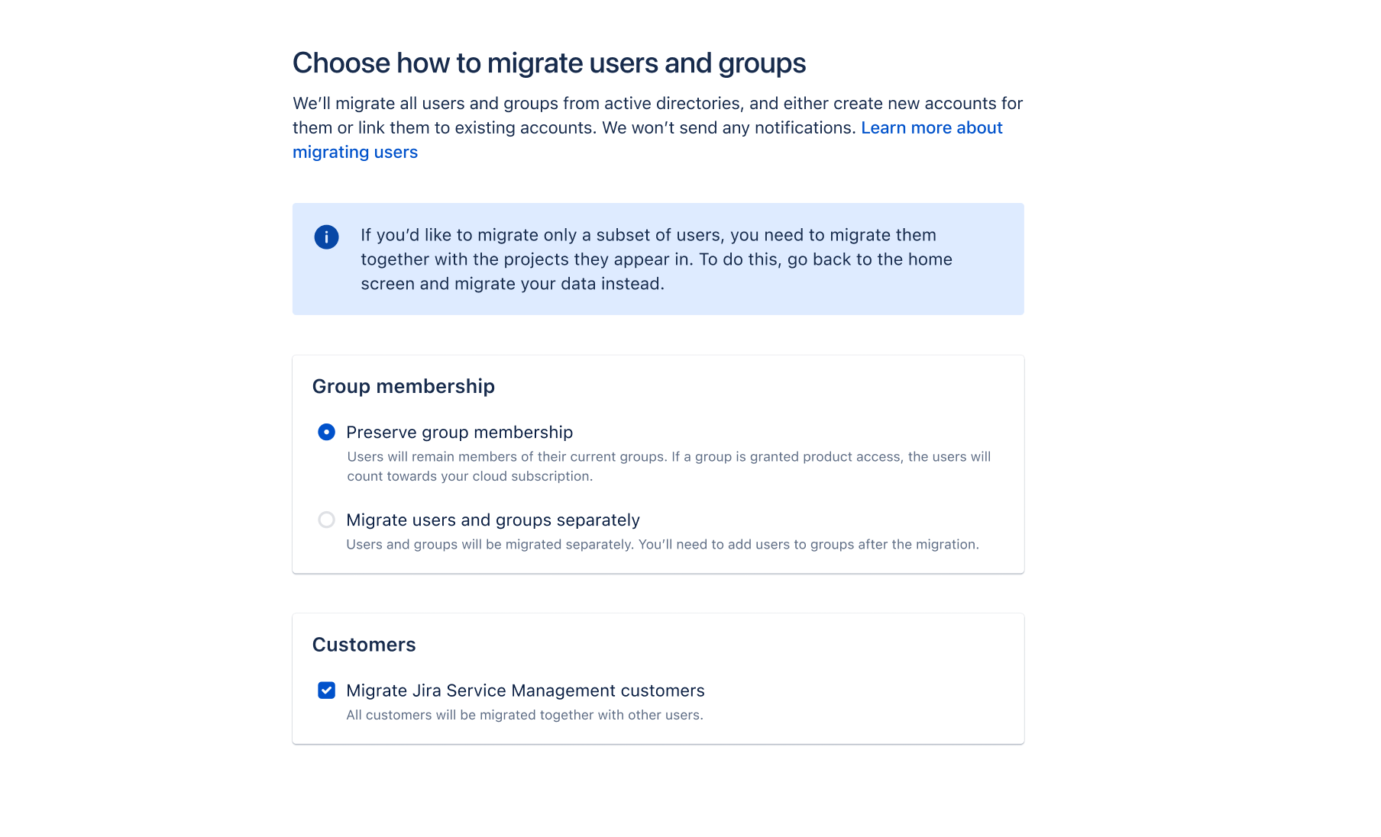The image size is (1381, 837).
Task: Click the checkmark inside the customers checkbox
Action: click(x=326, y=691)
